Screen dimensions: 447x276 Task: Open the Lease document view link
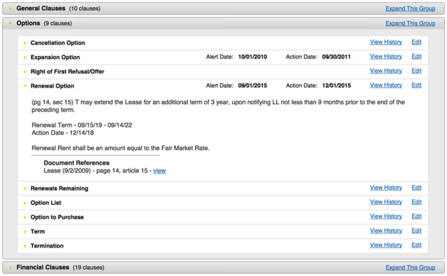click(159, 171)
